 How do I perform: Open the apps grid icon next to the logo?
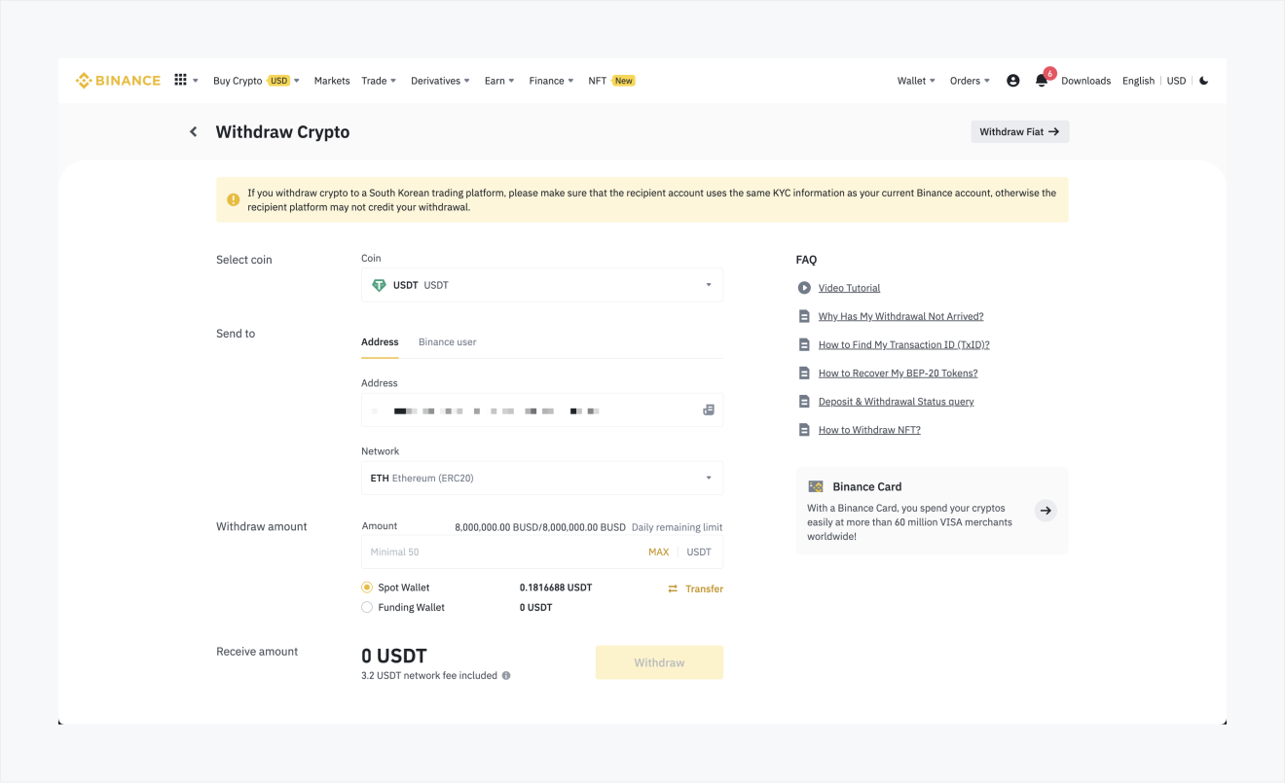pos(181,80)
